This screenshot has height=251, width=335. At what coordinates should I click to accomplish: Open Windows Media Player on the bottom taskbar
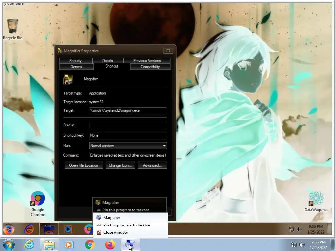tap(69, 244)
